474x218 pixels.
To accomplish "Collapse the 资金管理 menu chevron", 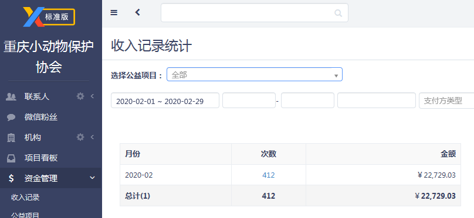I will point(93,178).
